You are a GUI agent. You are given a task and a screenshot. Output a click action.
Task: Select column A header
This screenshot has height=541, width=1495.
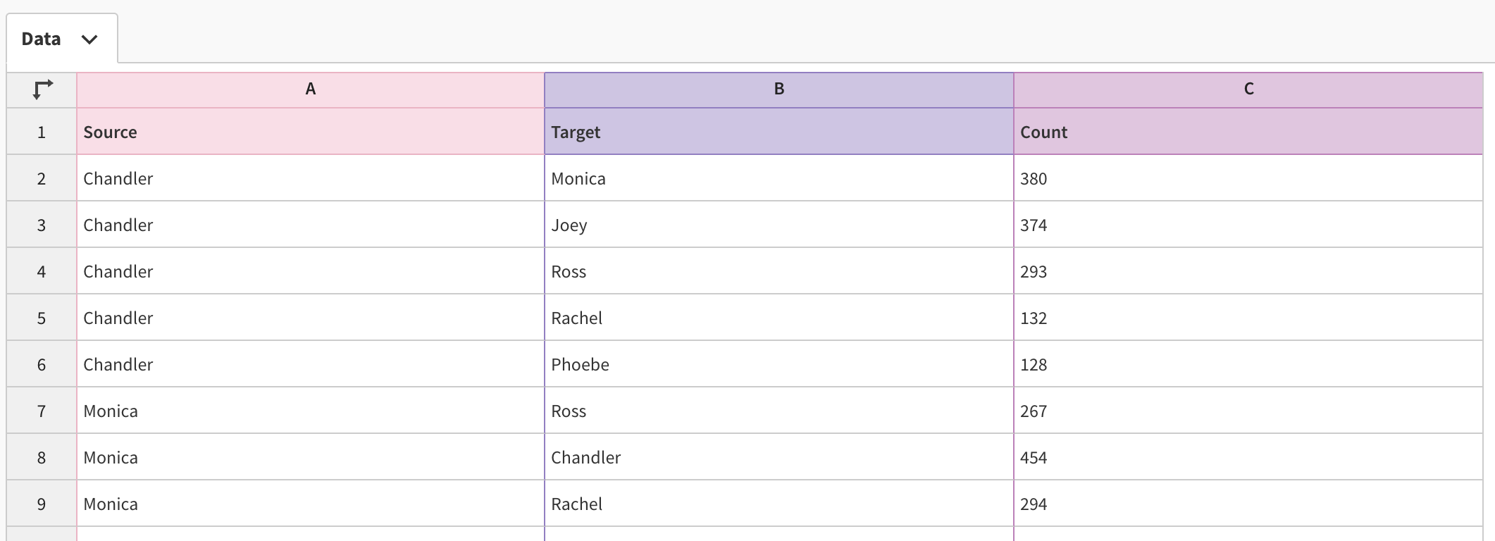pyautogui.click(x=310, y=89)
